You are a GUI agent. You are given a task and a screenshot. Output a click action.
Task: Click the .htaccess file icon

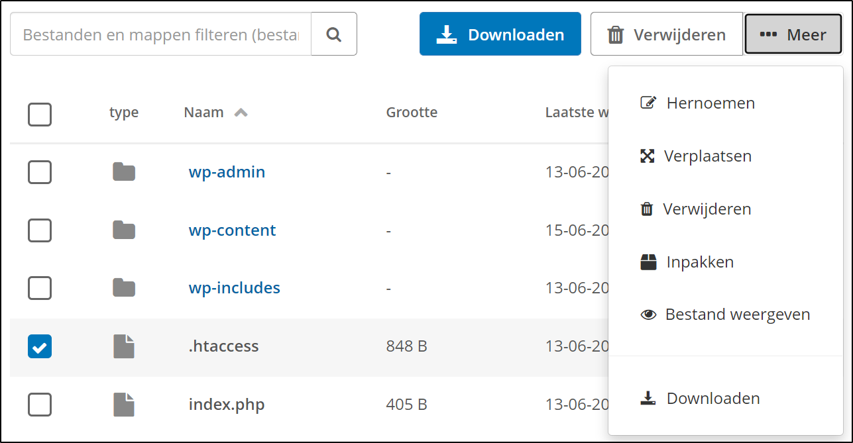click(123, 346)
